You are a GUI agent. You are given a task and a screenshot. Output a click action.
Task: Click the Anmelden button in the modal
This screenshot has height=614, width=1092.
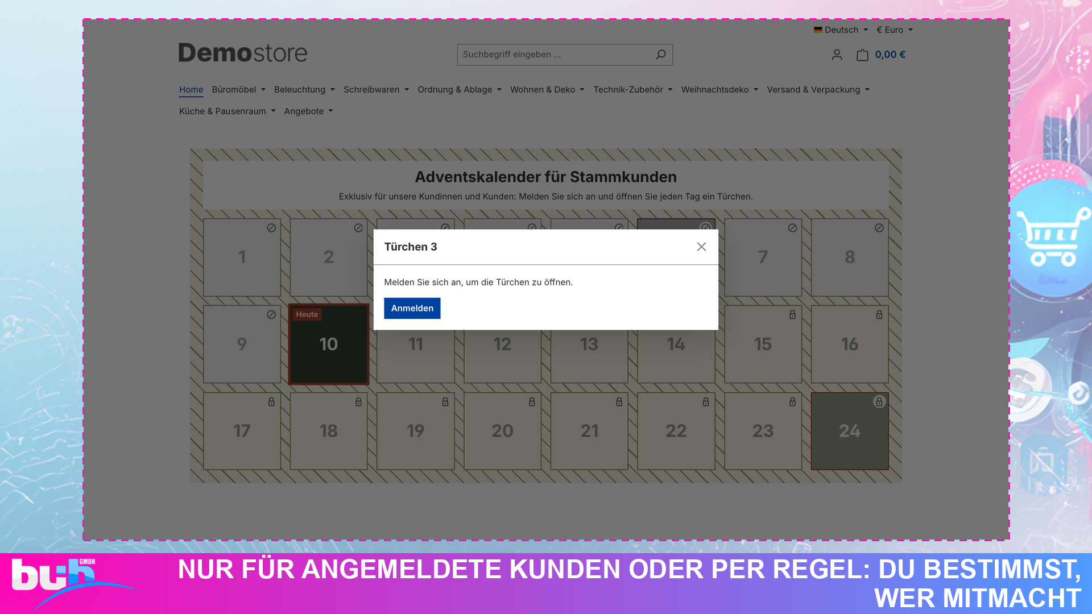coord(412,308)
